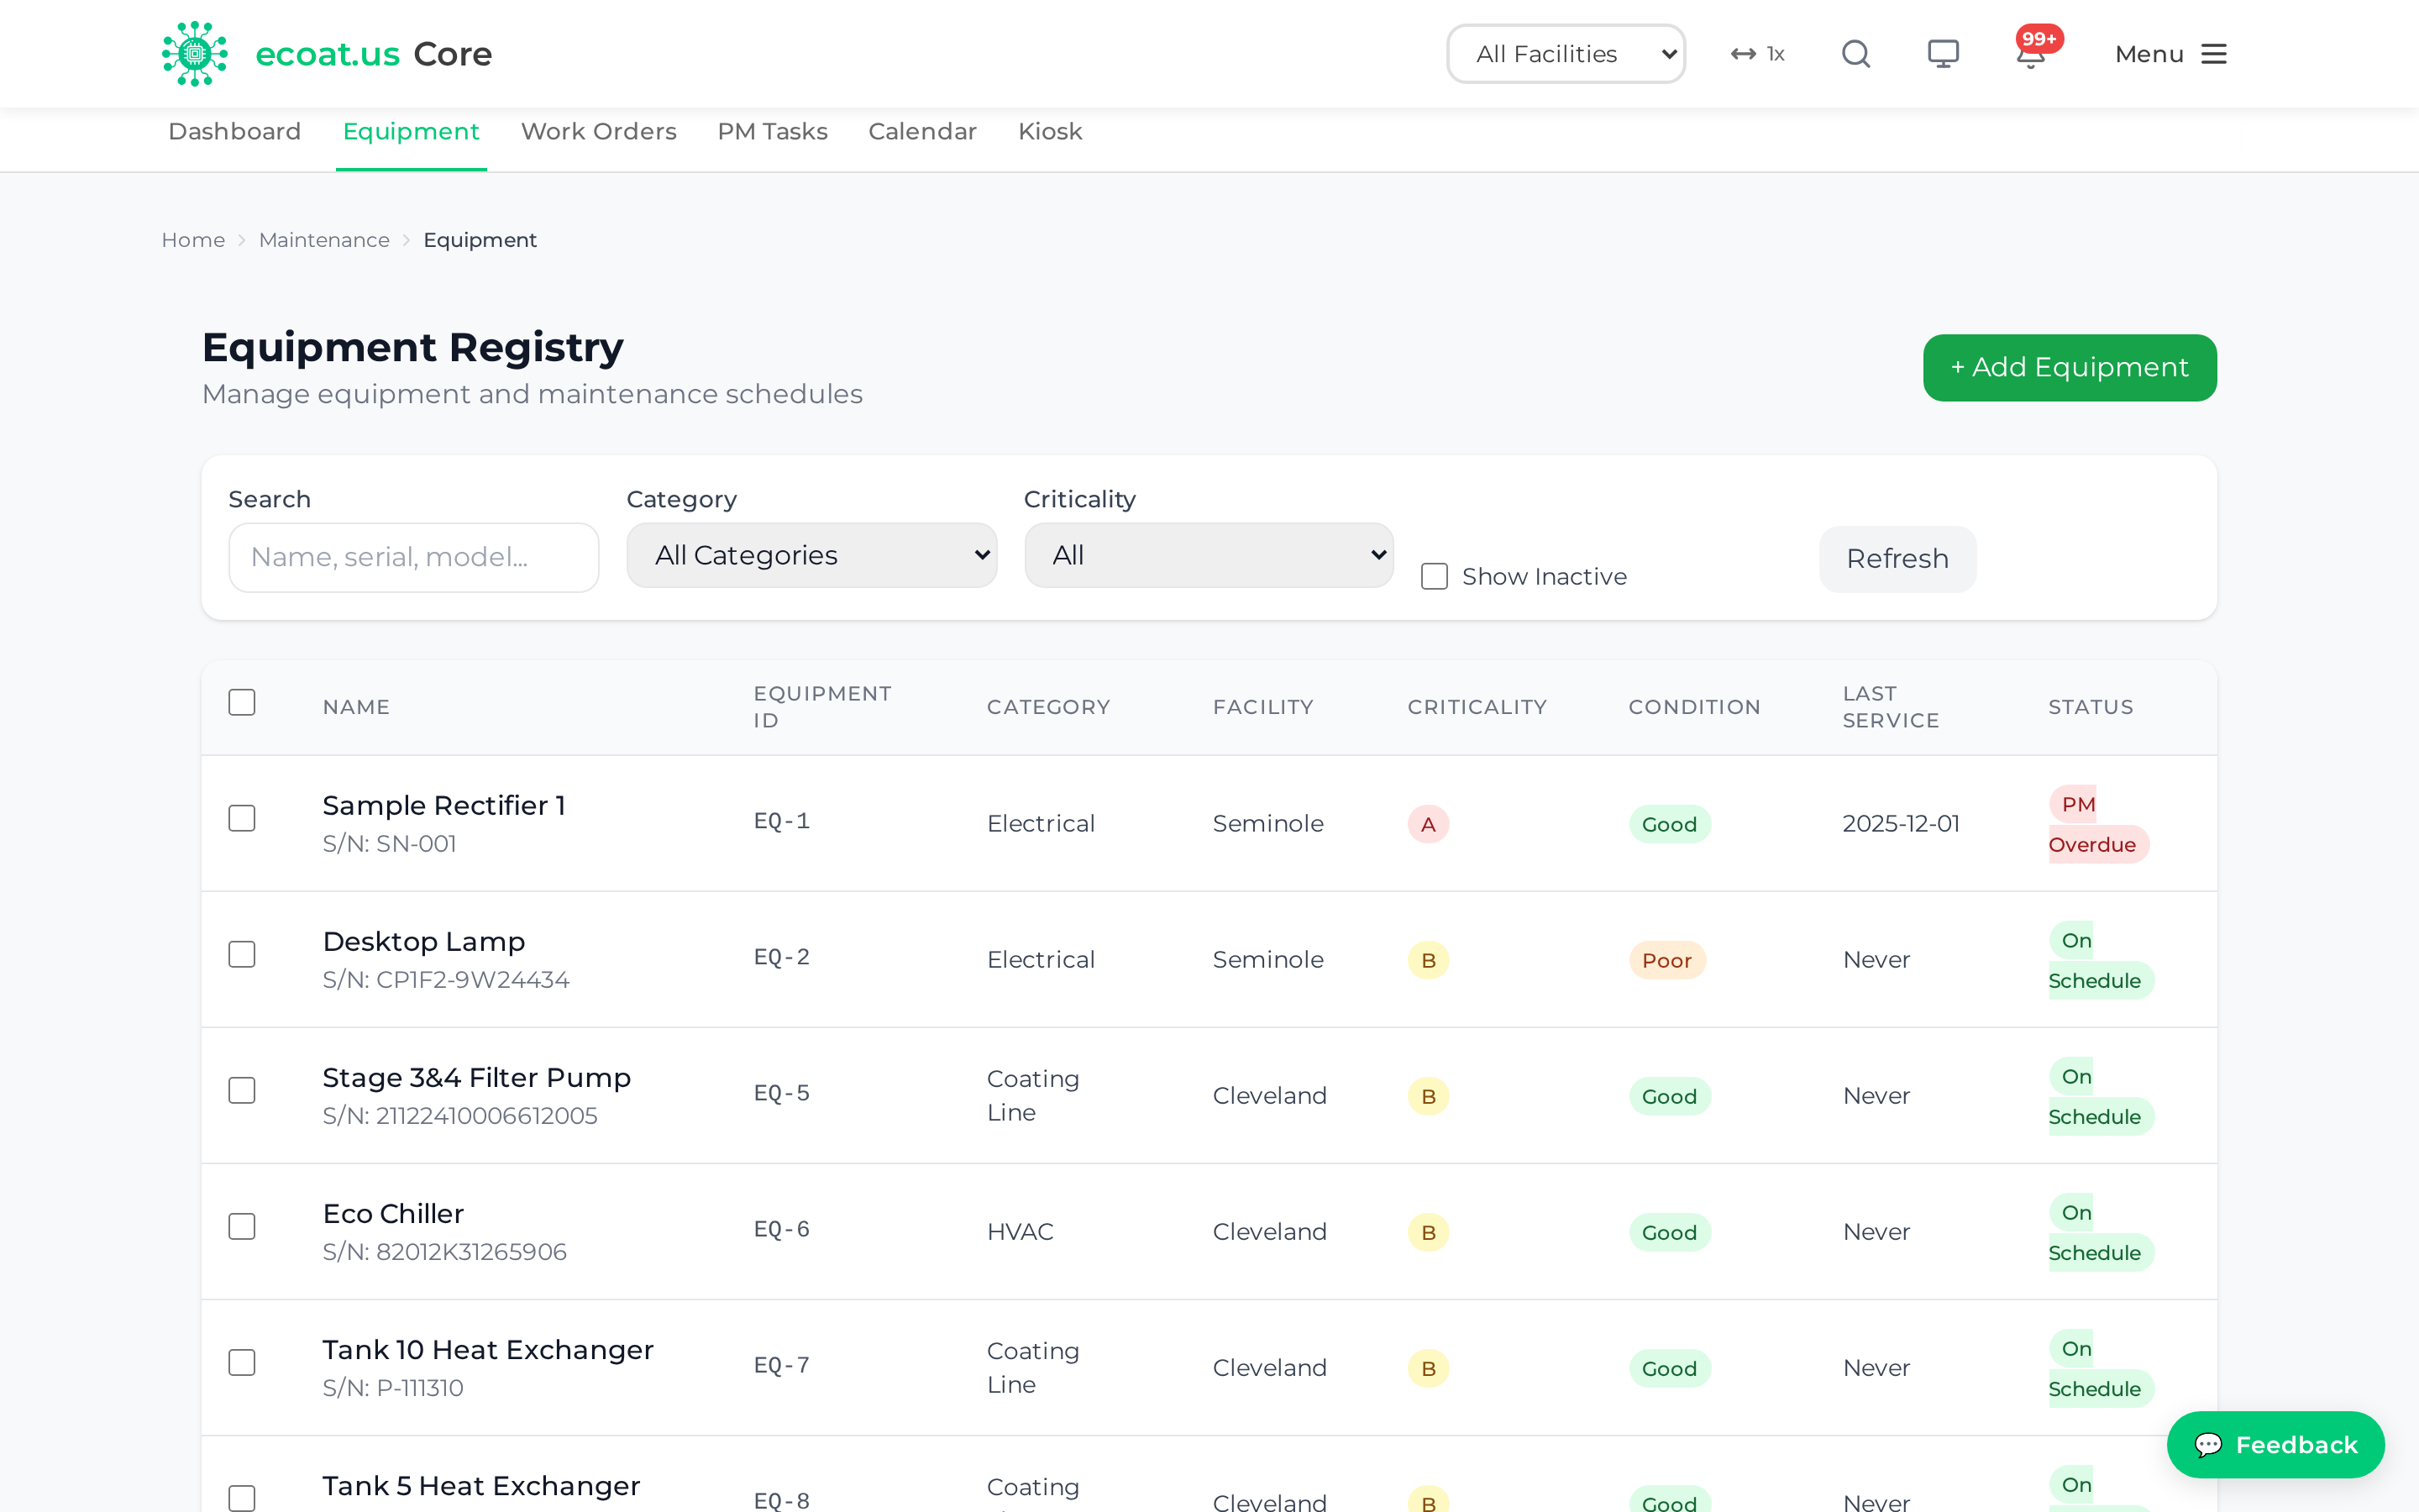Click the PM Overdue status badge
The height and width of the screenshot is (1512, 2419).
pos(2097,824)
